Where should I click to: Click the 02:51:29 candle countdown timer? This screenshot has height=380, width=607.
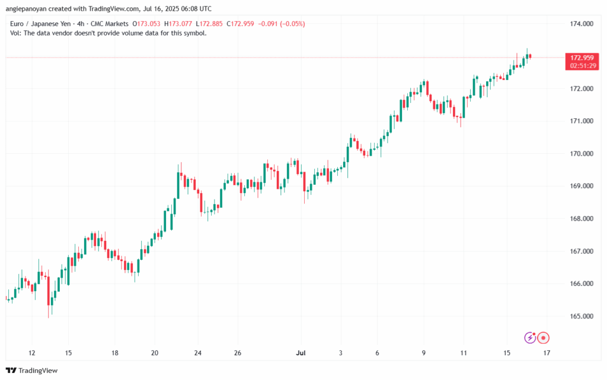582,66
